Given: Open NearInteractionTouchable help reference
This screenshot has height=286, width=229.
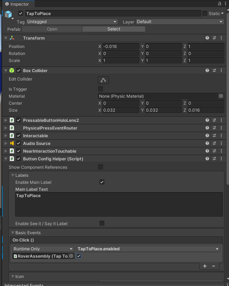Looking at the screenshot, I should click(x=207, y=151).
